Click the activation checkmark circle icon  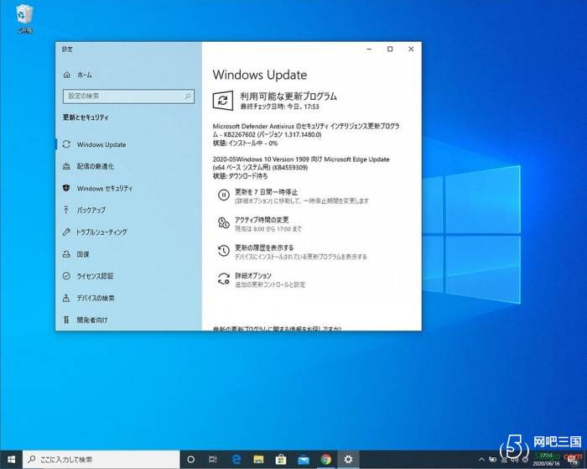66,276
